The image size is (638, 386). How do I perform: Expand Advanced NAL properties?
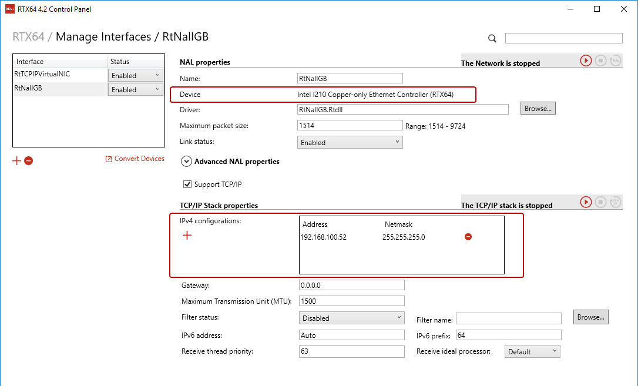186,162
